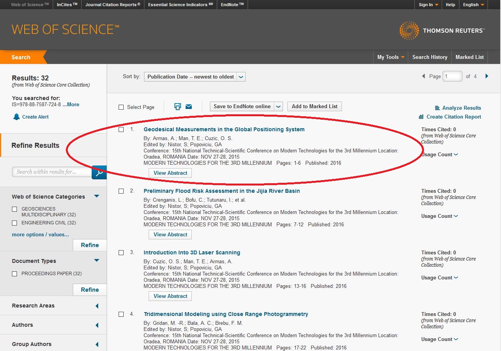The image size is (501, 351).
Task: Click the magnifier search-within-results icon
Action: pos(99,173)
